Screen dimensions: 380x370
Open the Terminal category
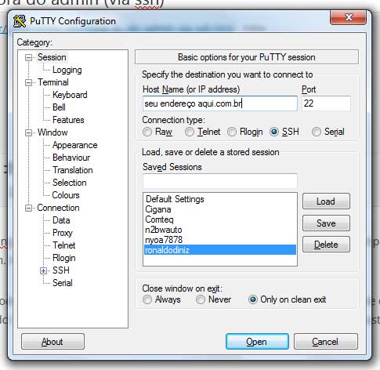pos(53,82)
